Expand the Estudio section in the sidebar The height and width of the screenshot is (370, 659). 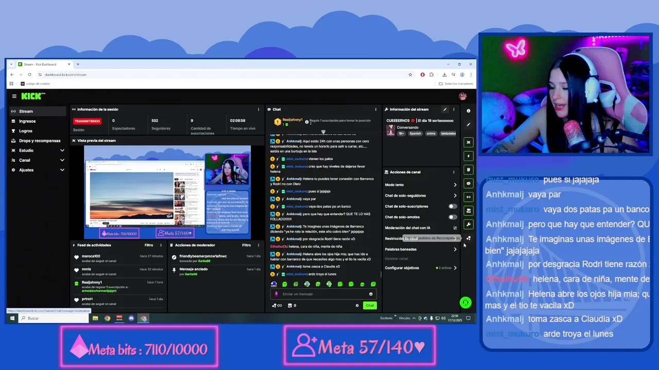point(37,151)
